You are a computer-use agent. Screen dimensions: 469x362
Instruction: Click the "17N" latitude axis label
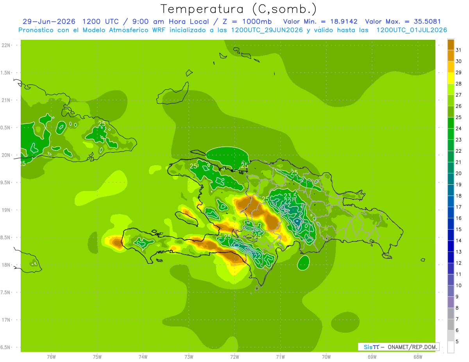coord(6,320)
